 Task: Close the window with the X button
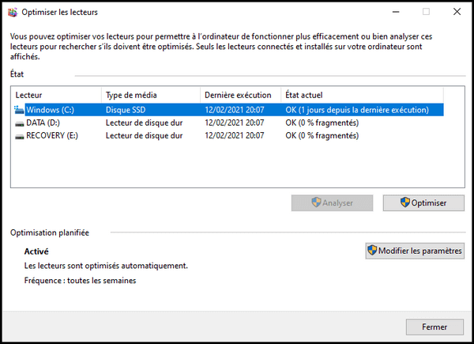click(x=457, y=12)
